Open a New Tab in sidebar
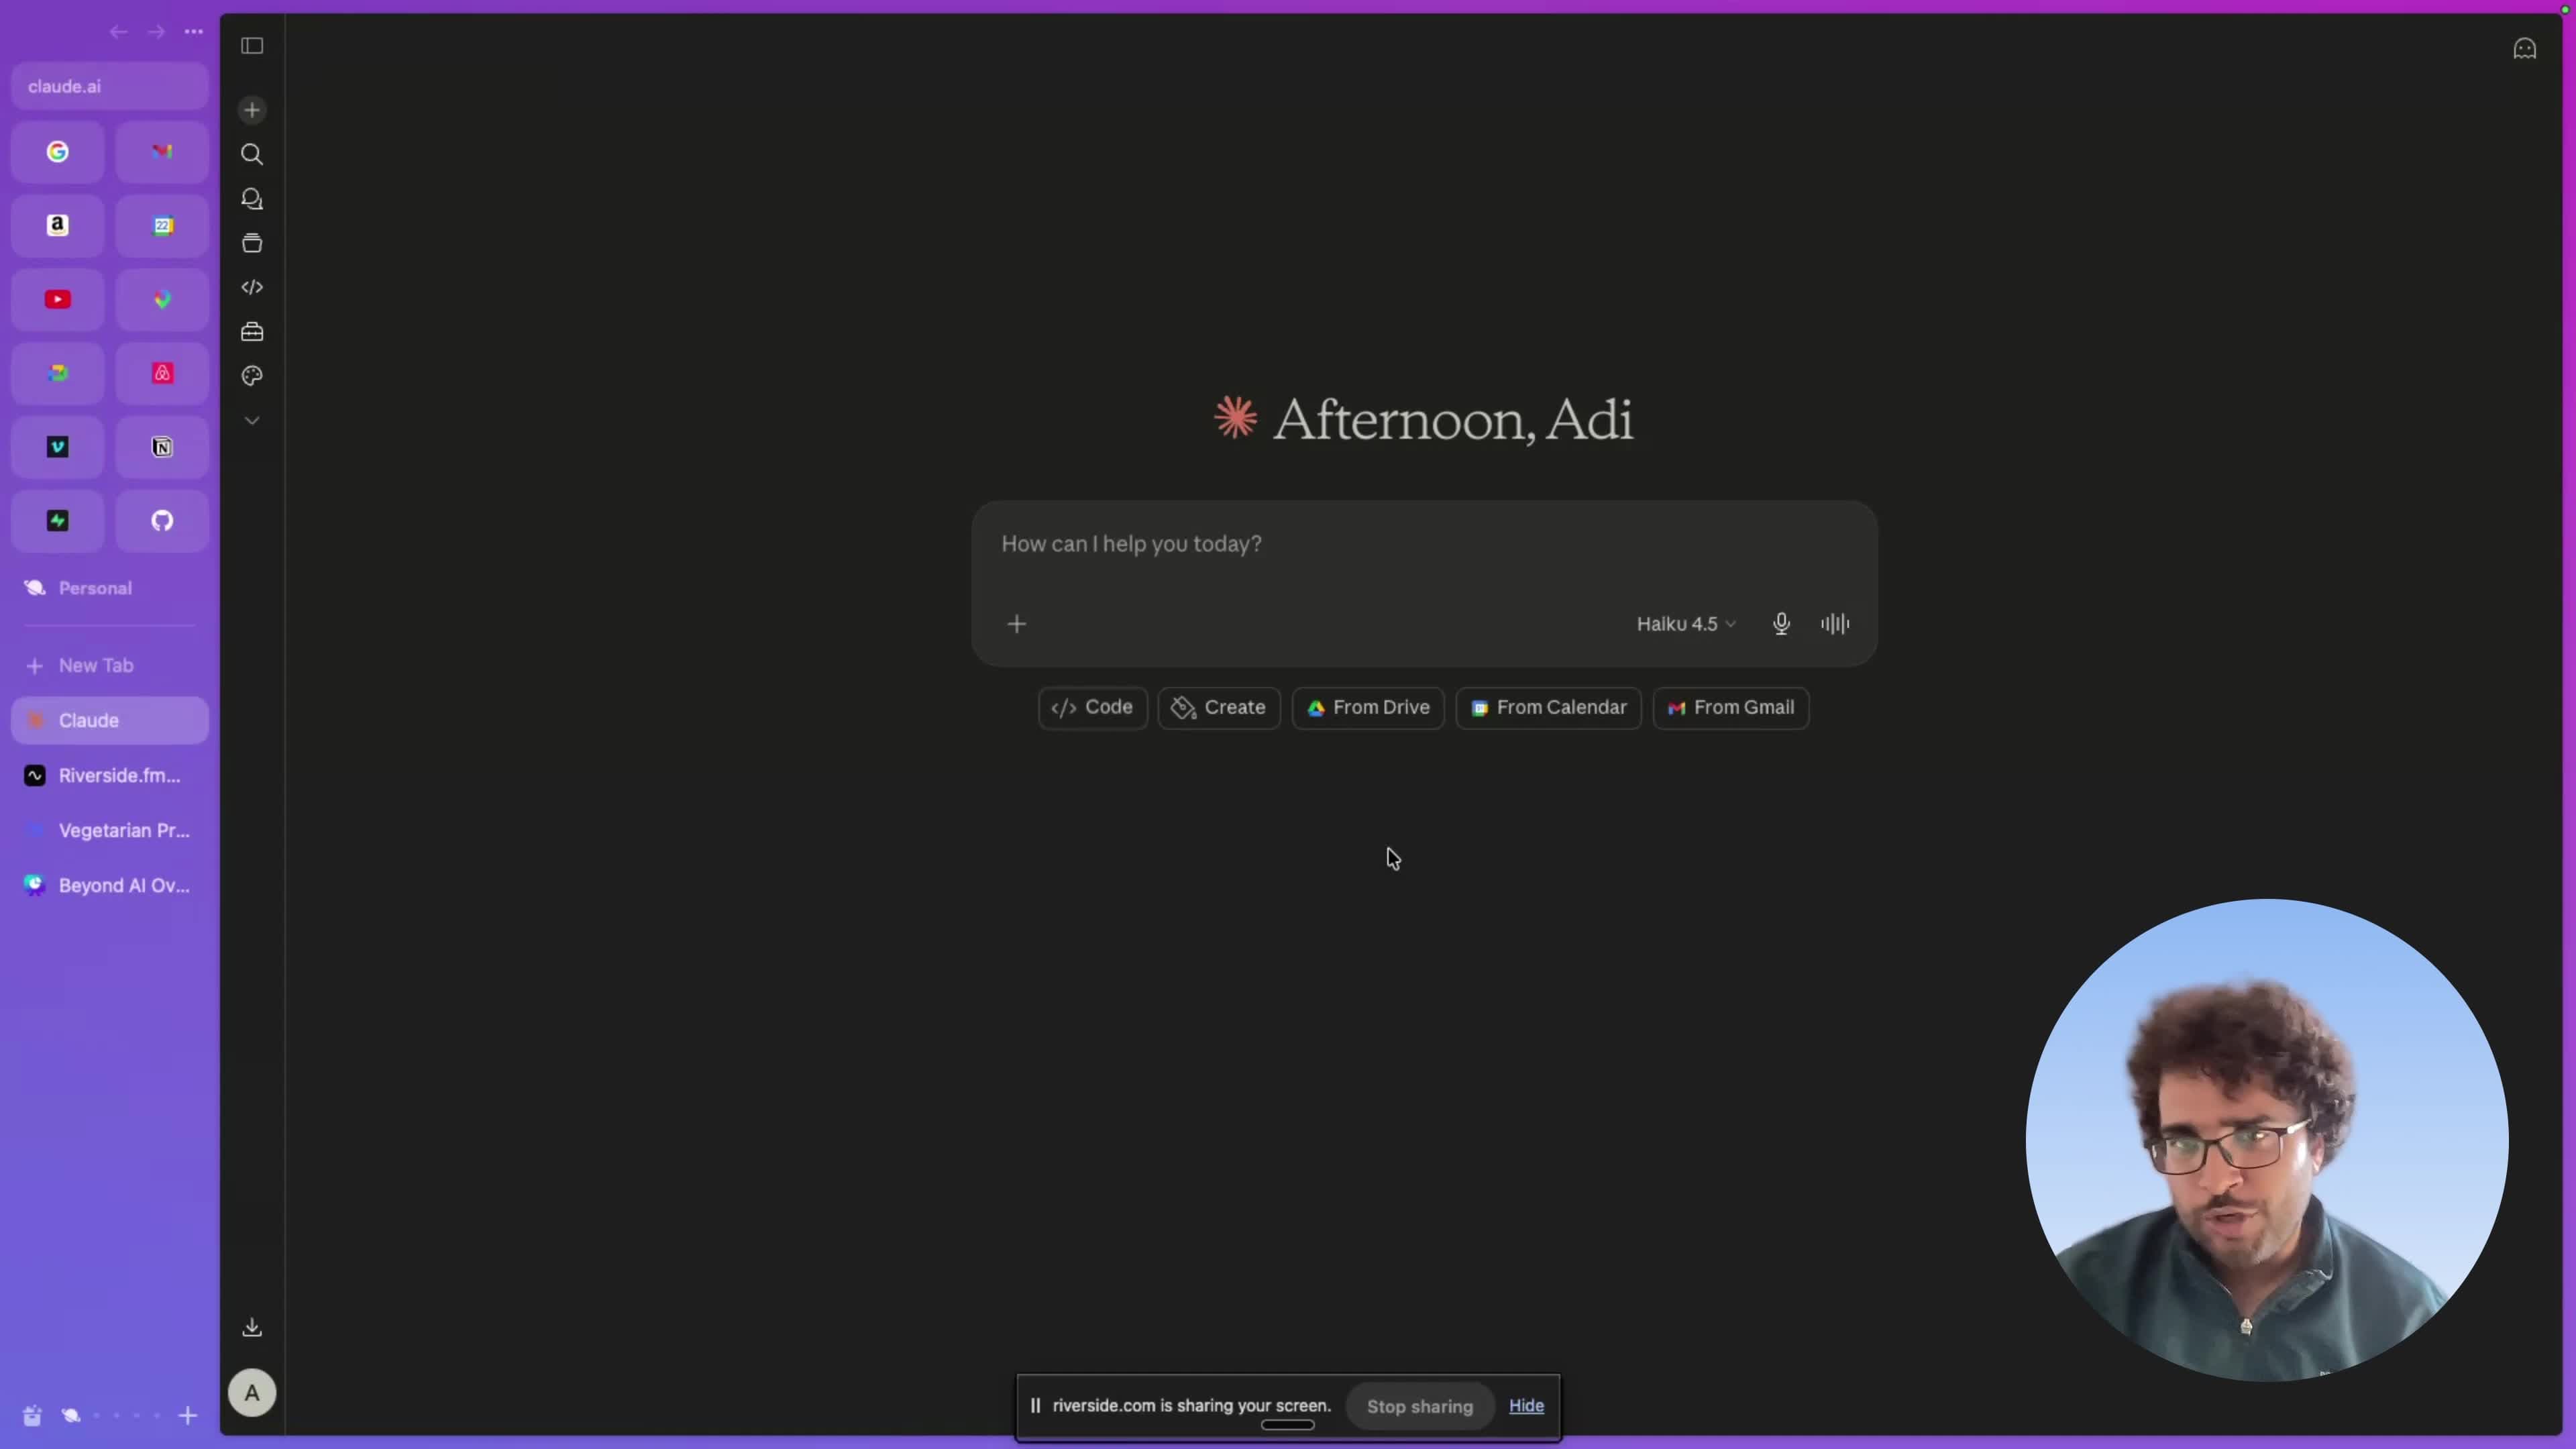 [110, 666]
